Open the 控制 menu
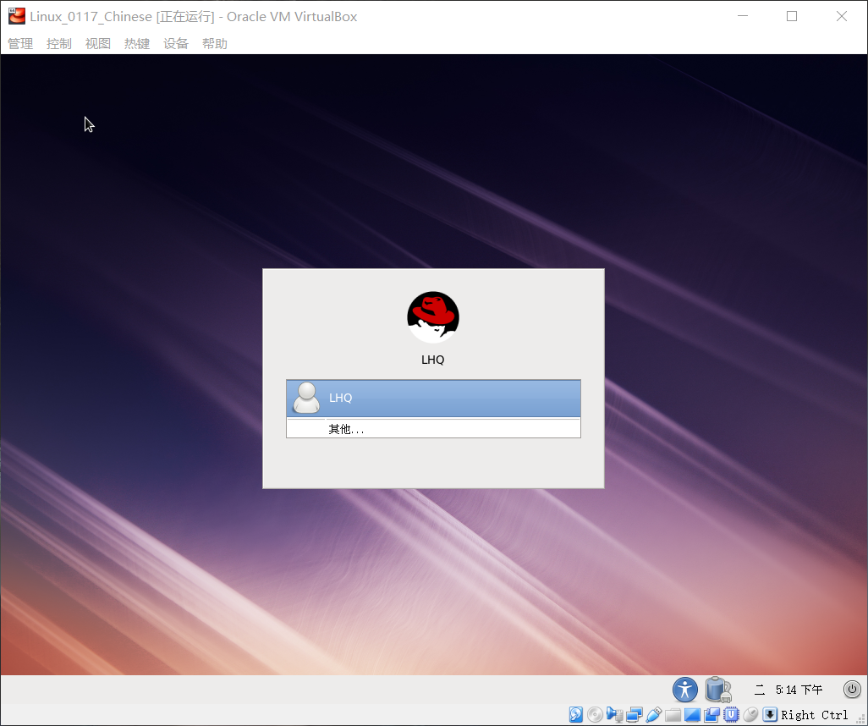This screenshot has height=726, width=868. 59,44
